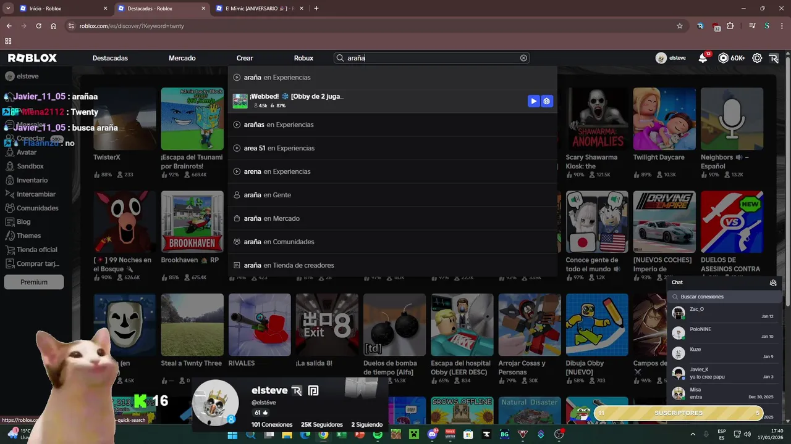Go back in browser history
This screenshot has width=791, height=444.
tap(9, 26)
